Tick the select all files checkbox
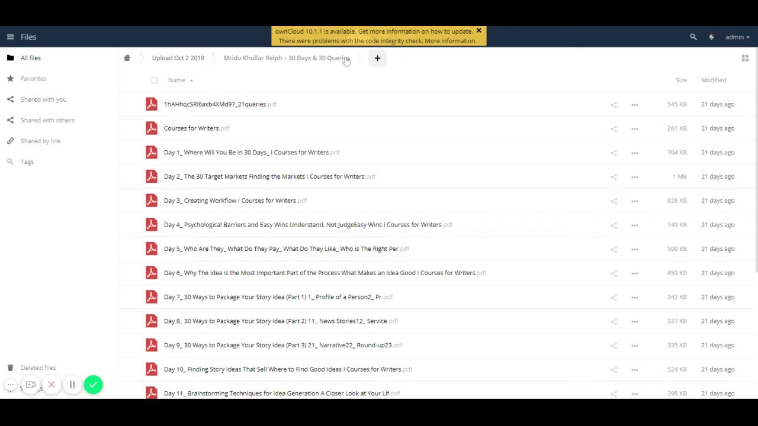 tap(155, 80)
